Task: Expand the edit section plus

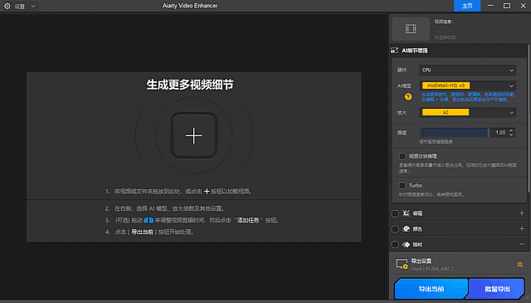Action: tap(522, 213)
